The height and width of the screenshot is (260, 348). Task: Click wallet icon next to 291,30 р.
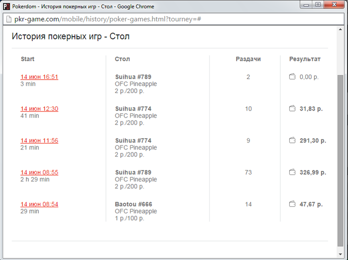coord(292,140)
